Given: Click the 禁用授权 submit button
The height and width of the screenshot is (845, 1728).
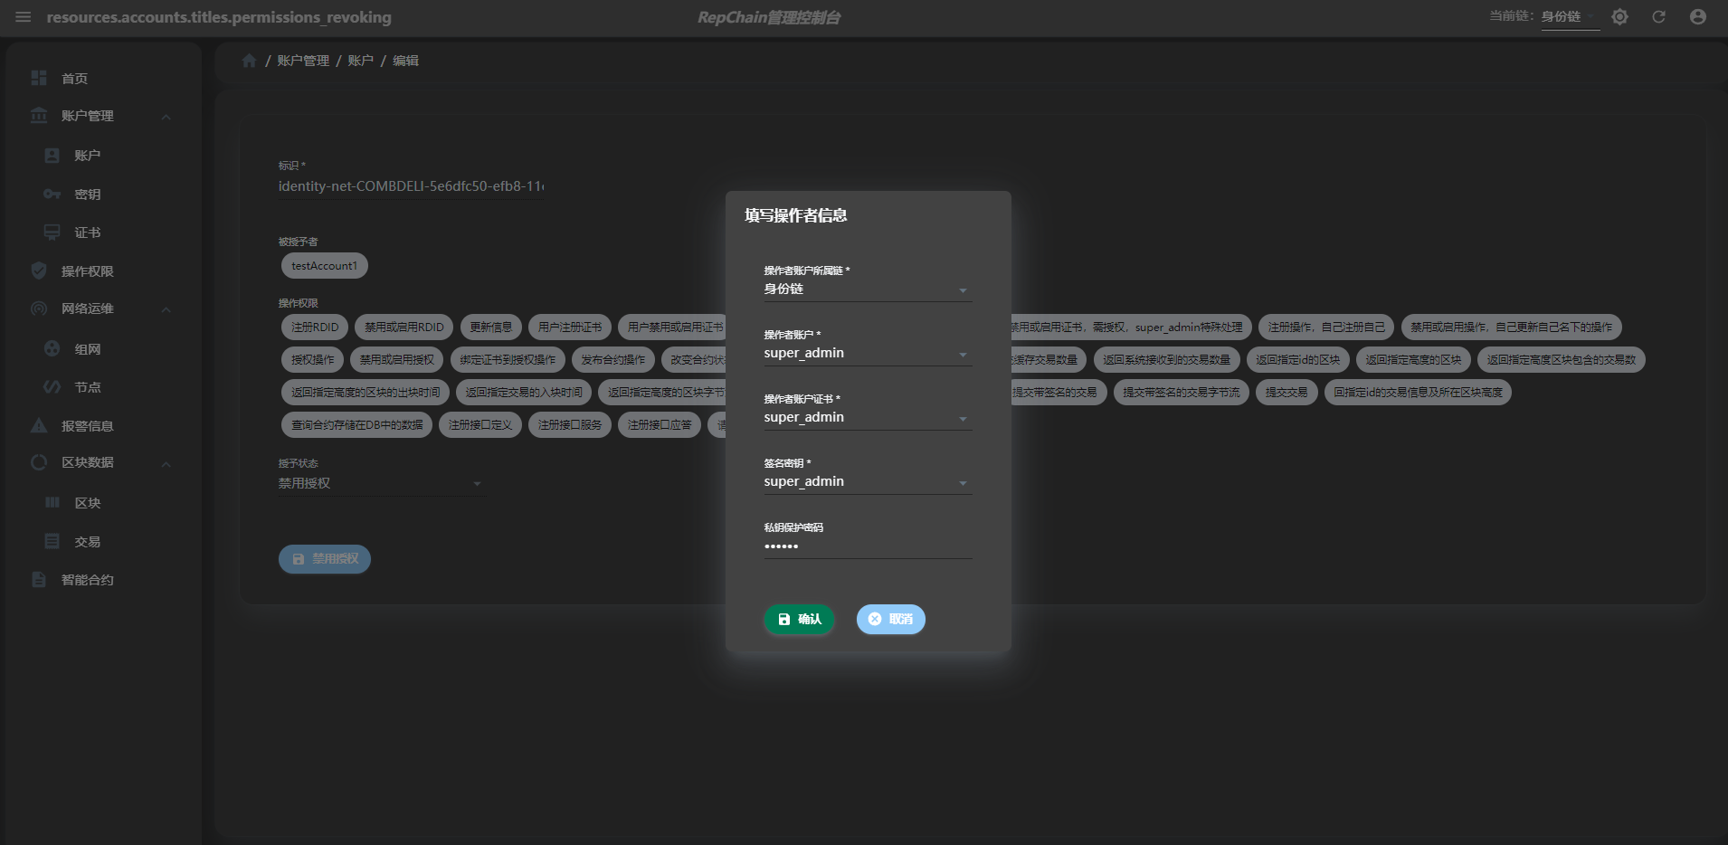Looking at the screenshot, I should 325,559.
